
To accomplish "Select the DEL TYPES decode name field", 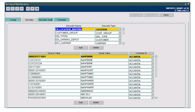I will [x=75, y=36].
